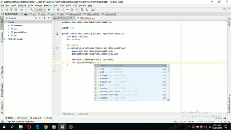Click the Project panel settings gear
The image size is (231, 130).
click(45, 18)
